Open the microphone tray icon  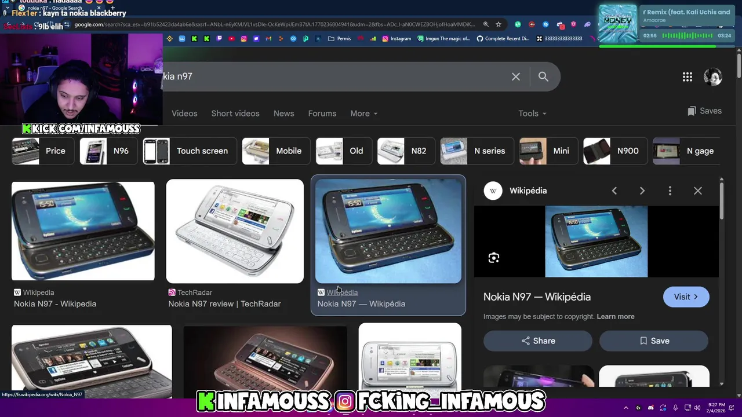pos(675,408)
